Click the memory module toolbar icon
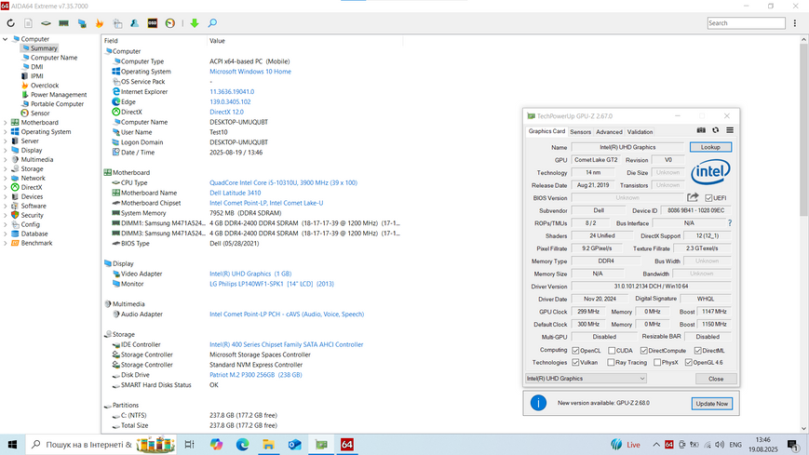 [x=63, y=23]
